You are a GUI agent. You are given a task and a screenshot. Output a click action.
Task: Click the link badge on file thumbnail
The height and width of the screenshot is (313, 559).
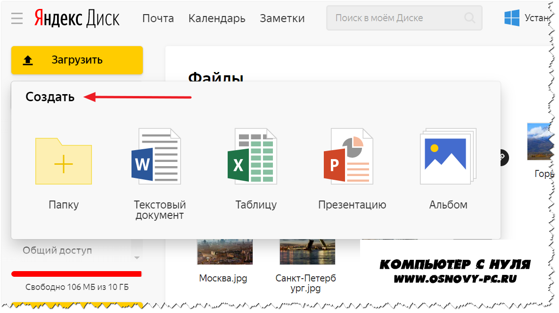pyautogui.click(x=503, y=158)
